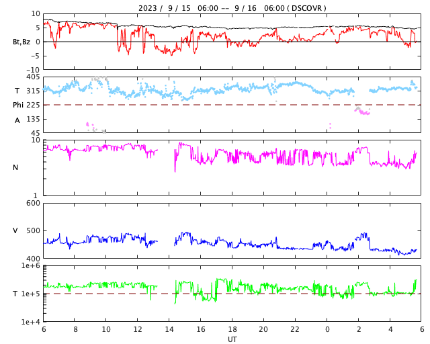The image size is (430, 344).
Task: Click the 'T' label beside the 1e+5 tick
Action: coord(15,294)
